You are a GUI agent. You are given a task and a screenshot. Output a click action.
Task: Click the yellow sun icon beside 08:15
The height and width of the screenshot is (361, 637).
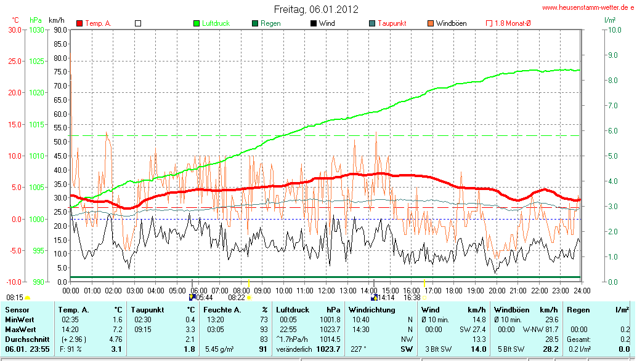28,298
